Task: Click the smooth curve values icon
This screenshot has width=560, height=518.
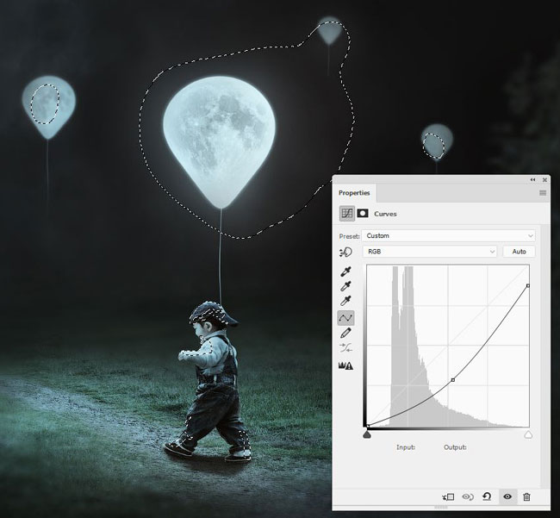Action: coord(345,347)
